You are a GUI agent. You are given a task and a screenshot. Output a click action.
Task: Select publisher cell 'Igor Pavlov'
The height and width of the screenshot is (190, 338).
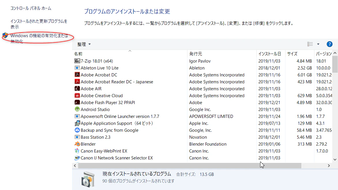coord(200,61)
